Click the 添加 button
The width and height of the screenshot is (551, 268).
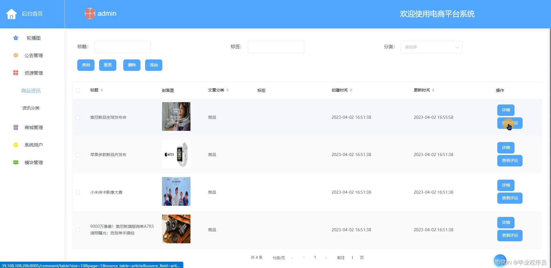[154, 65]
